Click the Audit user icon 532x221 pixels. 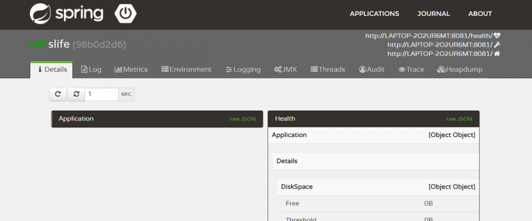coord(362,70)
